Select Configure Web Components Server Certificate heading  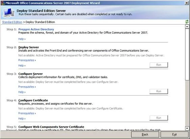click(x=51, y=127)
